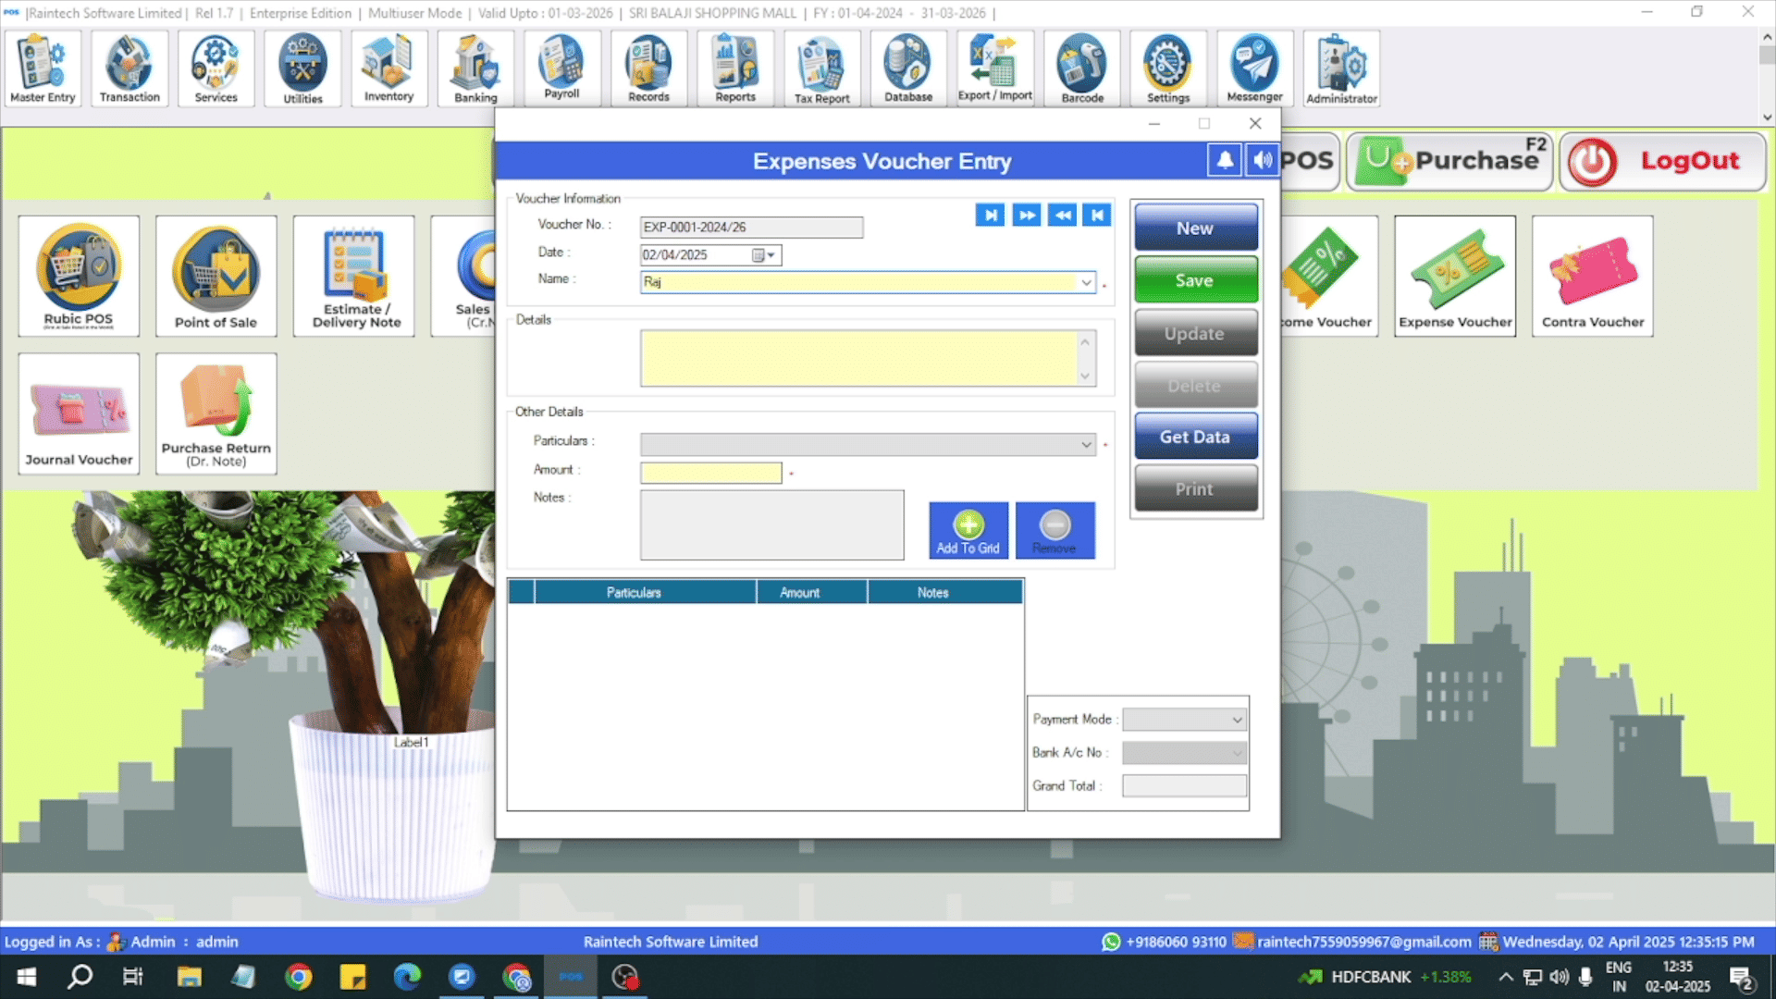Image resolution: width=1776 pixels, height=999 pixels.
Task: Open Chrome from the taskbar
Action: coord(298,977)
